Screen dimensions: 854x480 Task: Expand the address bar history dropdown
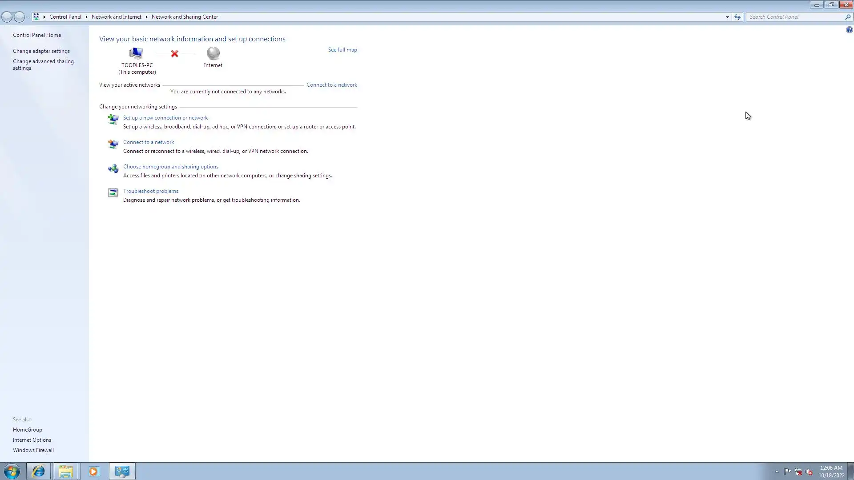pyautogui.click(x=727, y=17)
